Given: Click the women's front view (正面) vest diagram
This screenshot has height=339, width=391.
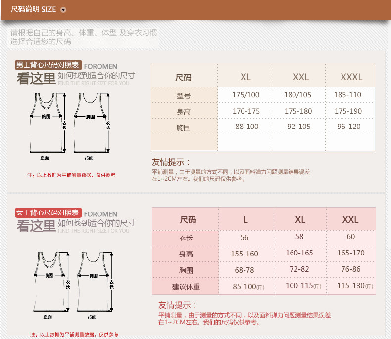Looking at the screenshot, I should coord(51,282).
